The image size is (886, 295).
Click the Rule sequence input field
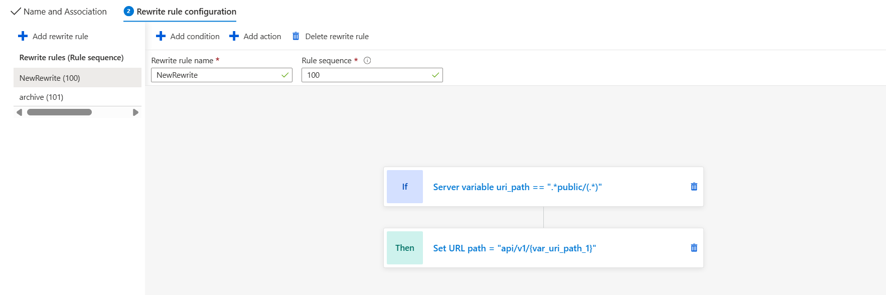[366, 75]
